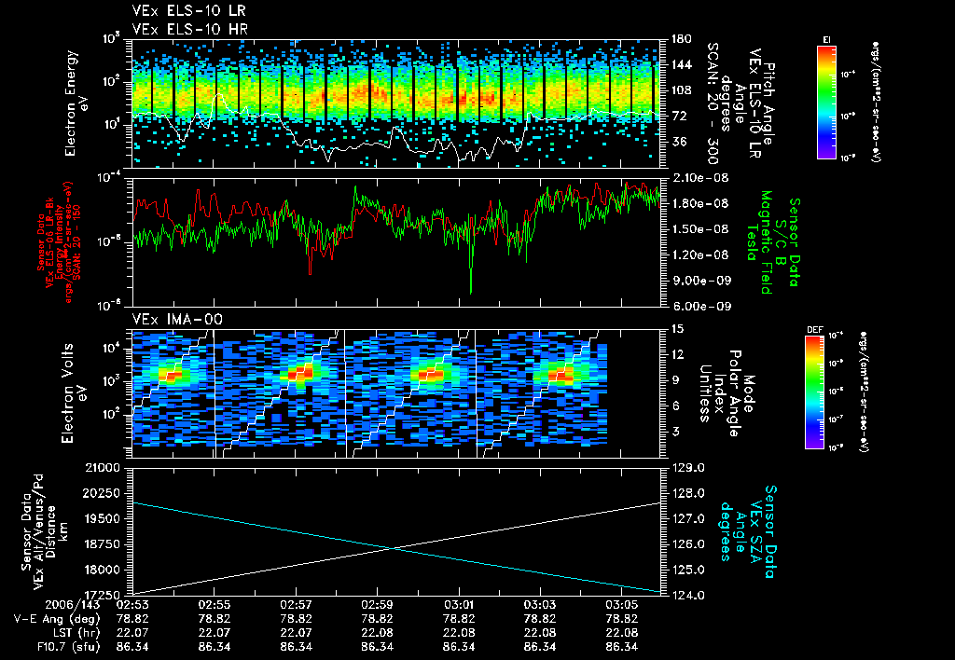
Task: Click the 78.82 angle value under 02:59
Action: 377,619
